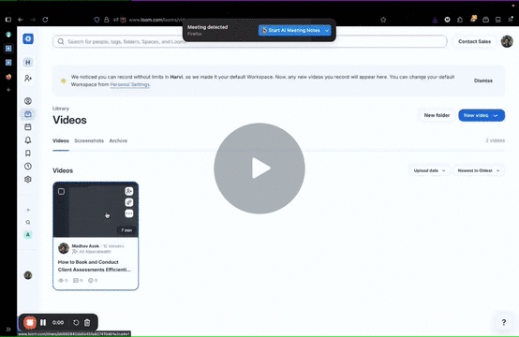Expand the Start AI Meeting Notes arrow
Screen dimensions: 519x337
[327, 31]
